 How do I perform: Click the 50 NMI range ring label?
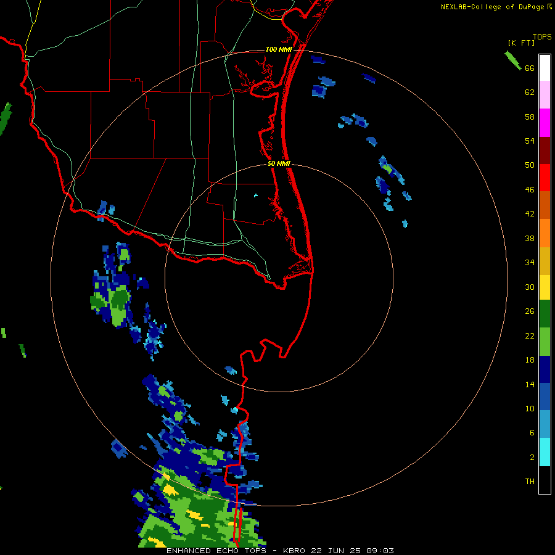279,163
